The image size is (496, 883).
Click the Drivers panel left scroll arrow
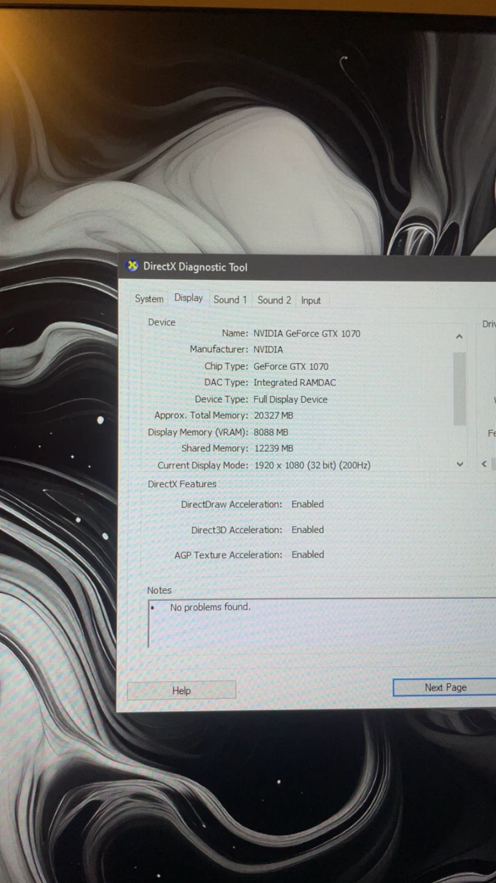(484, 464)
